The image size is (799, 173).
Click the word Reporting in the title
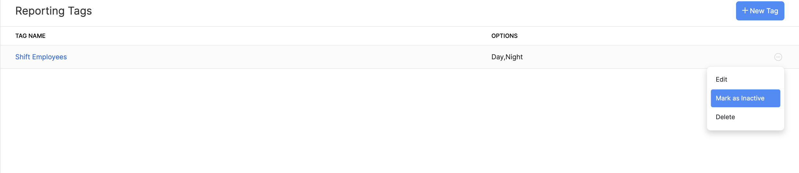click(x=40, y=11)
